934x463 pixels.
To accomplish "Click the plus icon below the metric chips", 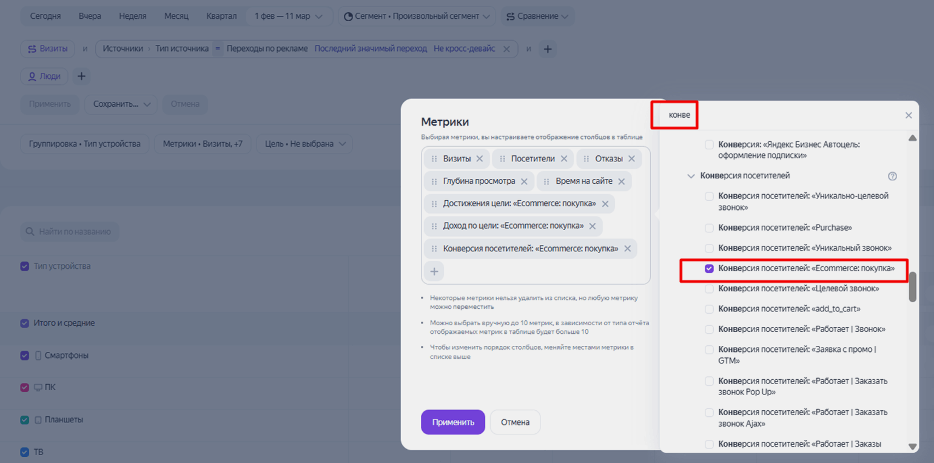I will point(434,271).
